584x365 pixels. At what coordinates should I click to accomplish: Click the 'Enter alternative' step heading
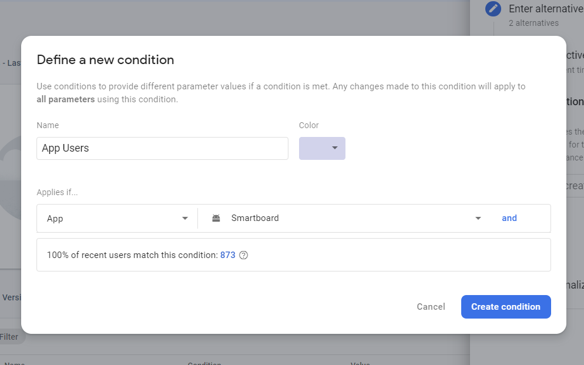click(x=546, y=8)
